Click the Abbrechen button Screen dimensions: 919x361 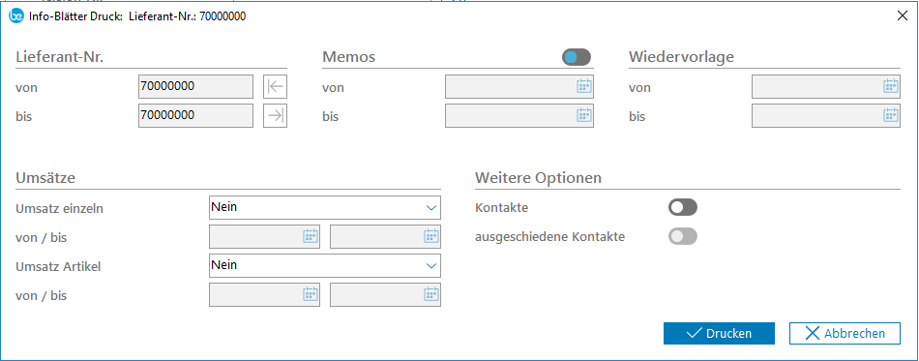[x=845, y=334]
